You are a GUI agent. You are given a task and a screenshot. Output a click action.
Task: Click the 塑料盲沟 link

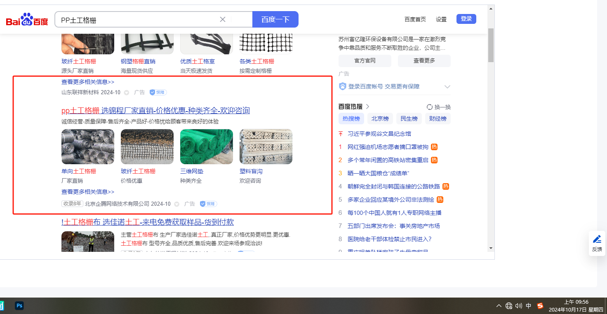point(251,171)
